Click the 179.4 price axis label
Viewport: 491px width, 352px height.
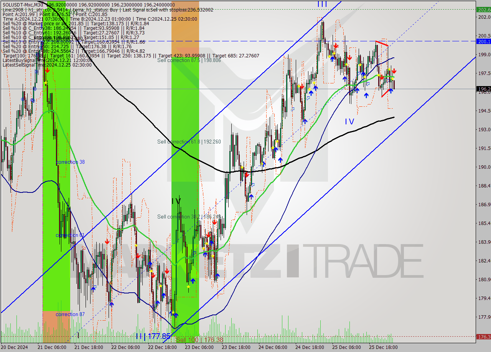tap(484, 298)
